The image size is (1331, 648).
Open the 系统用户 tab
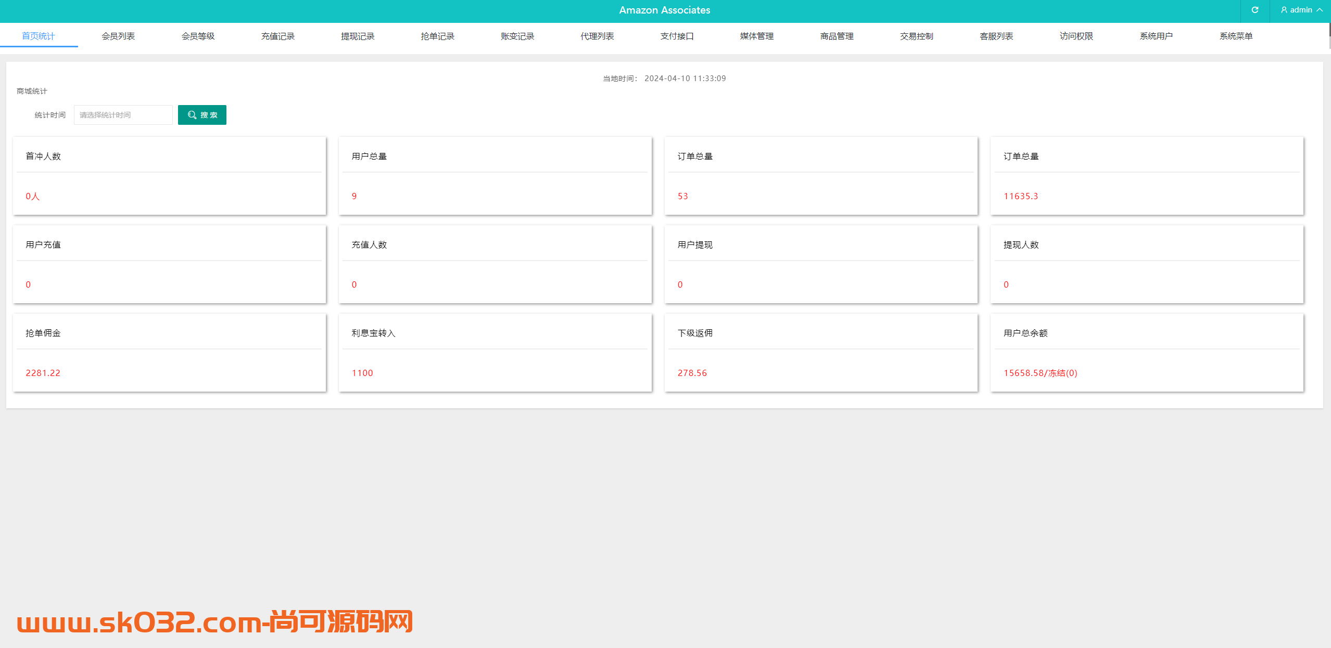coord(1156,36)
